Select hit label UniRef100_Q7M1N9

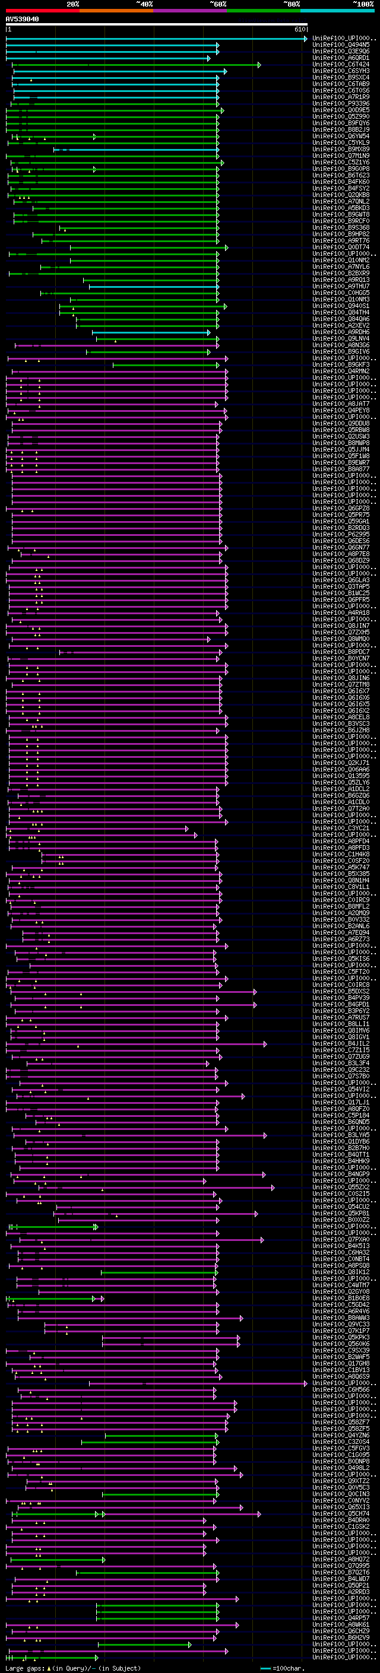(341, 156)
